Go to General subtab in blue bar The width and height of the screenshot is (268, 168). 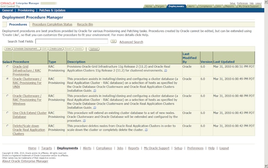point(8,10)
